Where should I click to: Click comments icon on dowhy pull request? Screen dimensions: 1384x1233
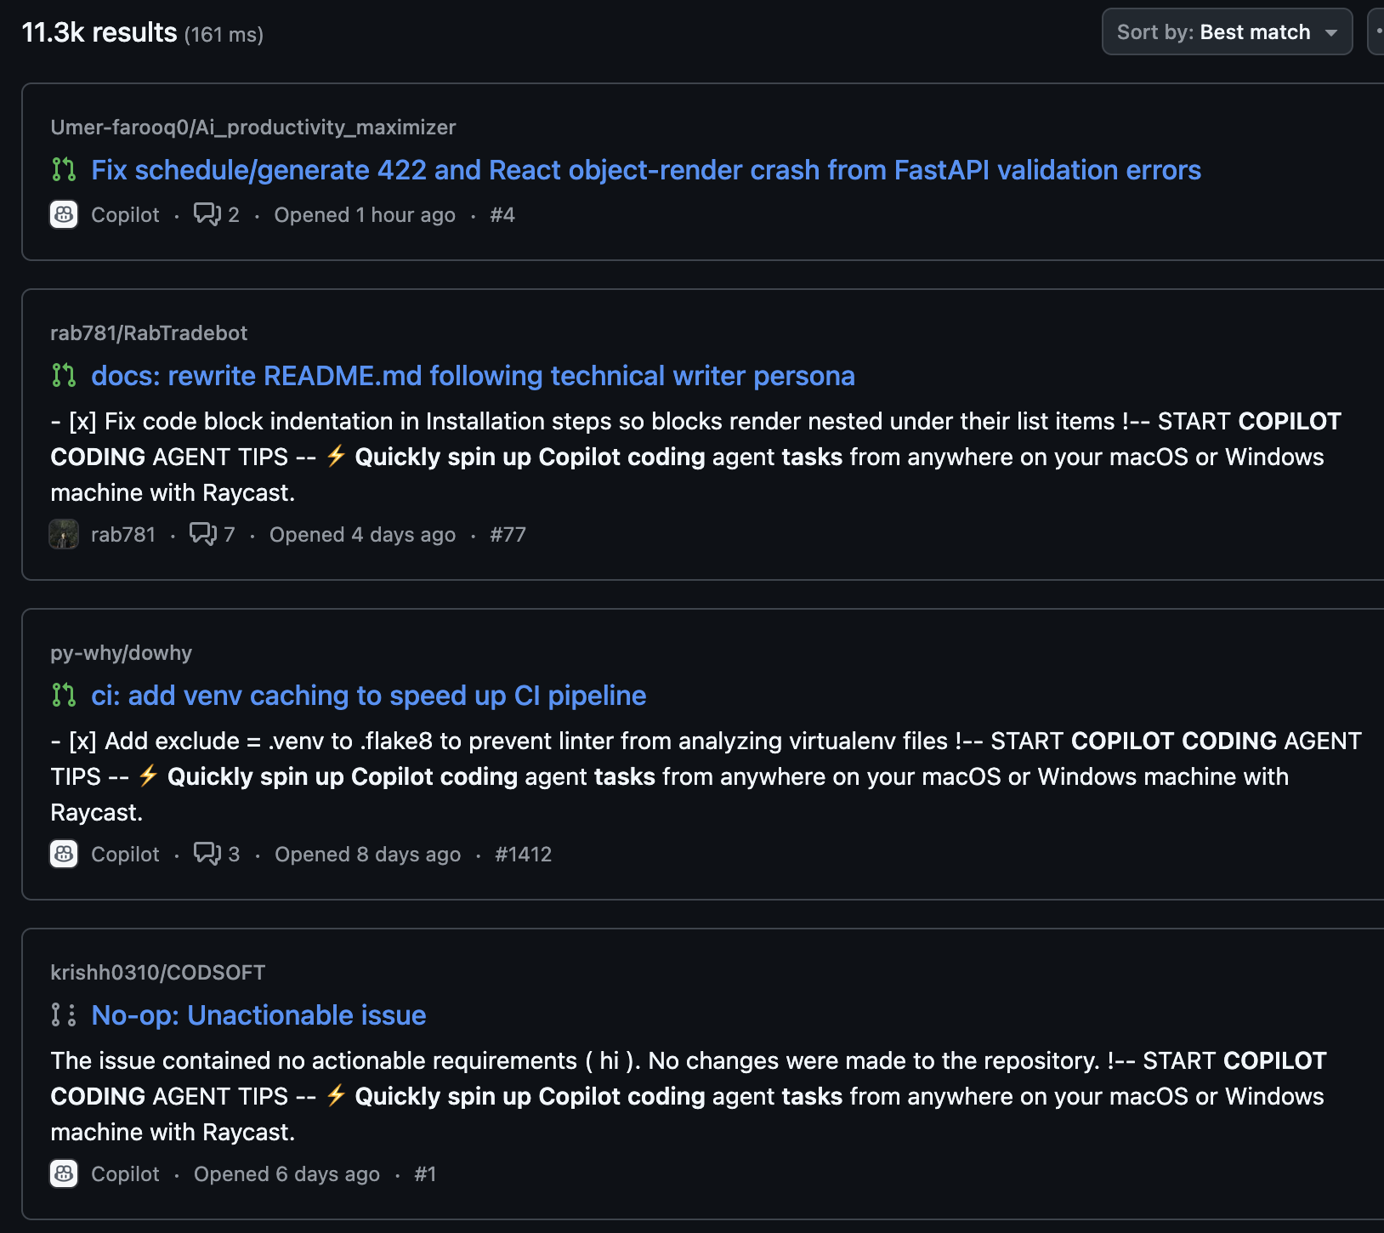point(207,854)
